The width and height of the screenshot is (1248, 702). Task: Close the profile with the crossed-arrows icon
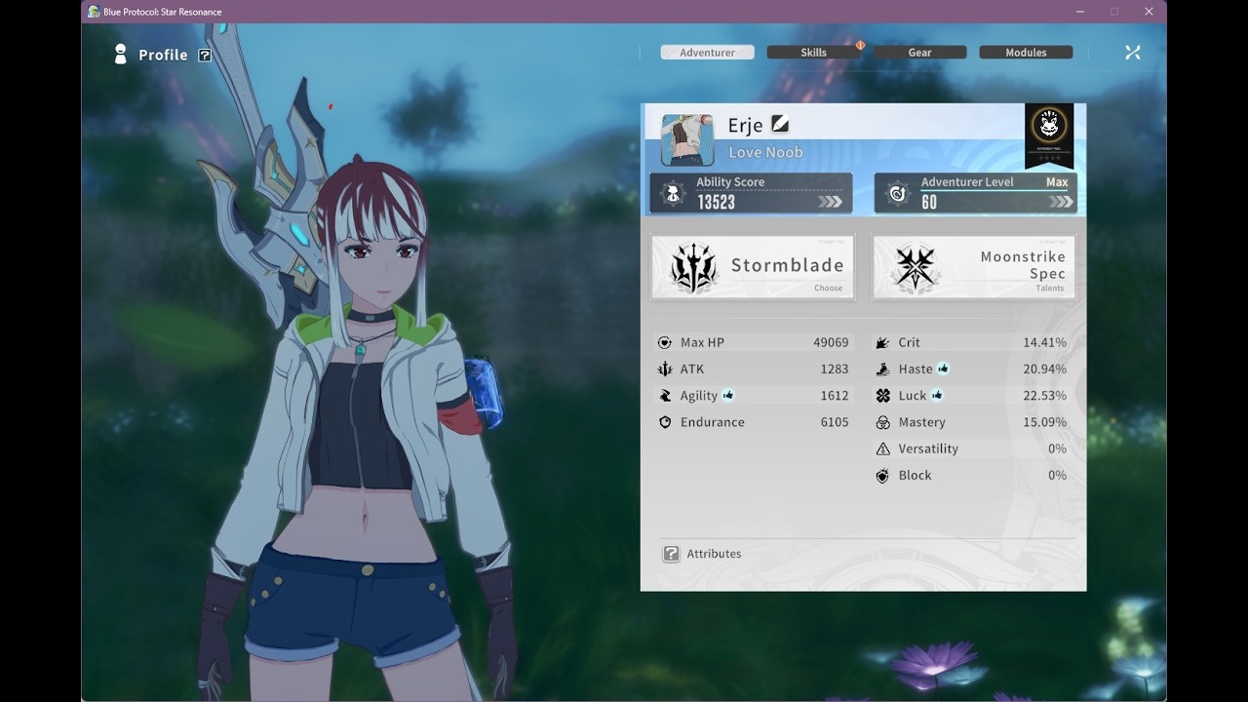coord(1133,53)
